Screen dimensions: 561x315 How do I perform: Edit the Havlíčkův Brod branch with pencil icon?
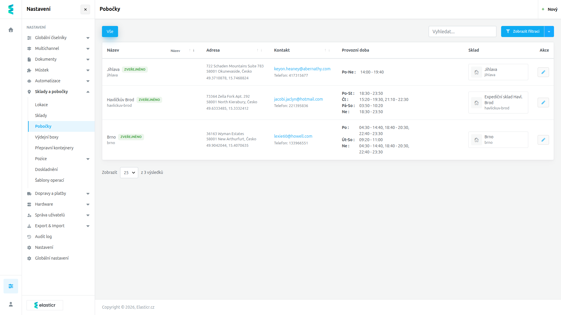click(x=543, y=102)
